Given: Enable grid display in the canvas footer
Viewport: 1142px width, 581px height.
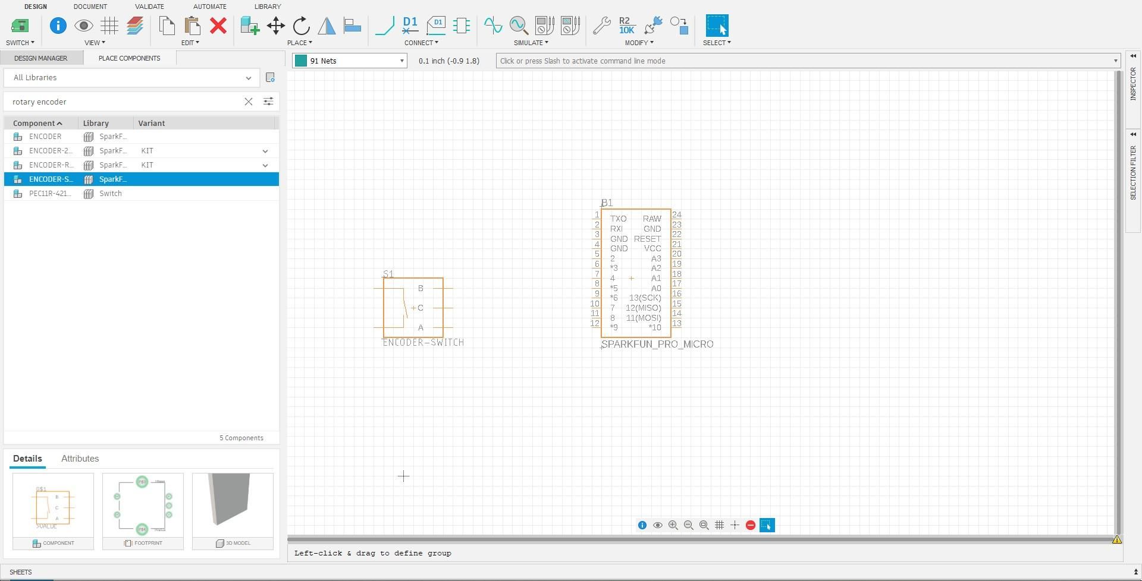Looking at the screenshot, I should tap(719, 525).
